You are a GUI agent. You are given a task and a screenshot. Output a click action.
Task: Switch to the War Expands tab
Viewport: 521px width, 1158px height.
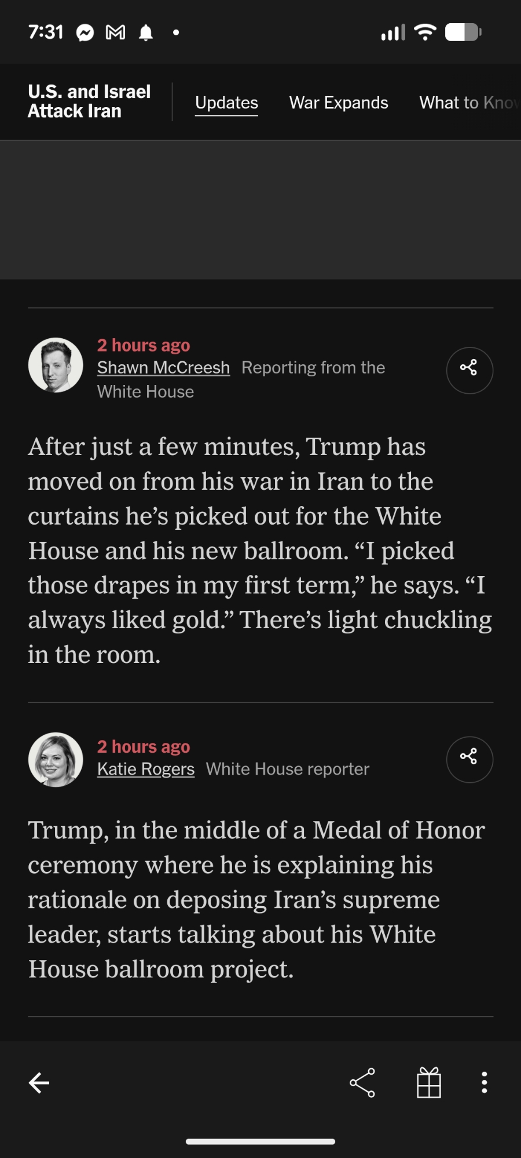339,102
